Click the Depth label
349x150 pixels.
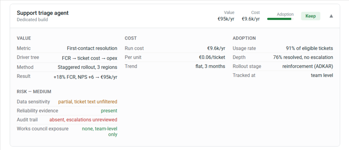tap(239, 57)
